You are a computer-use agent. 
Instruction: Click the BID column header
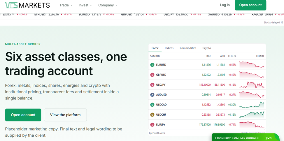click(208, 56)
